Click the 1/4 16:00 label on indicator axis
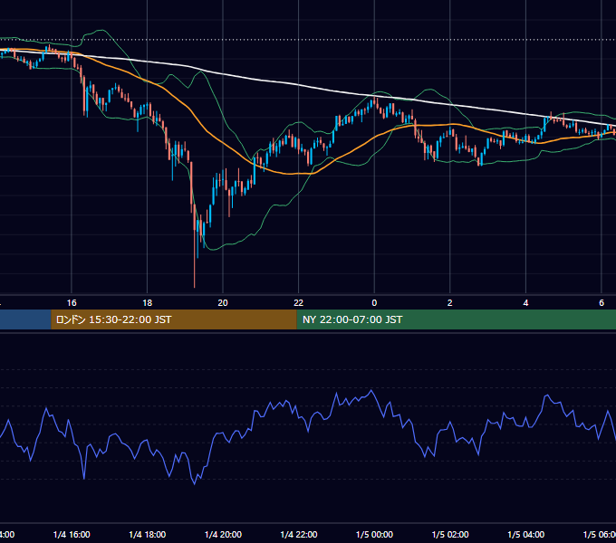616x543 pixels. (72, 534)
